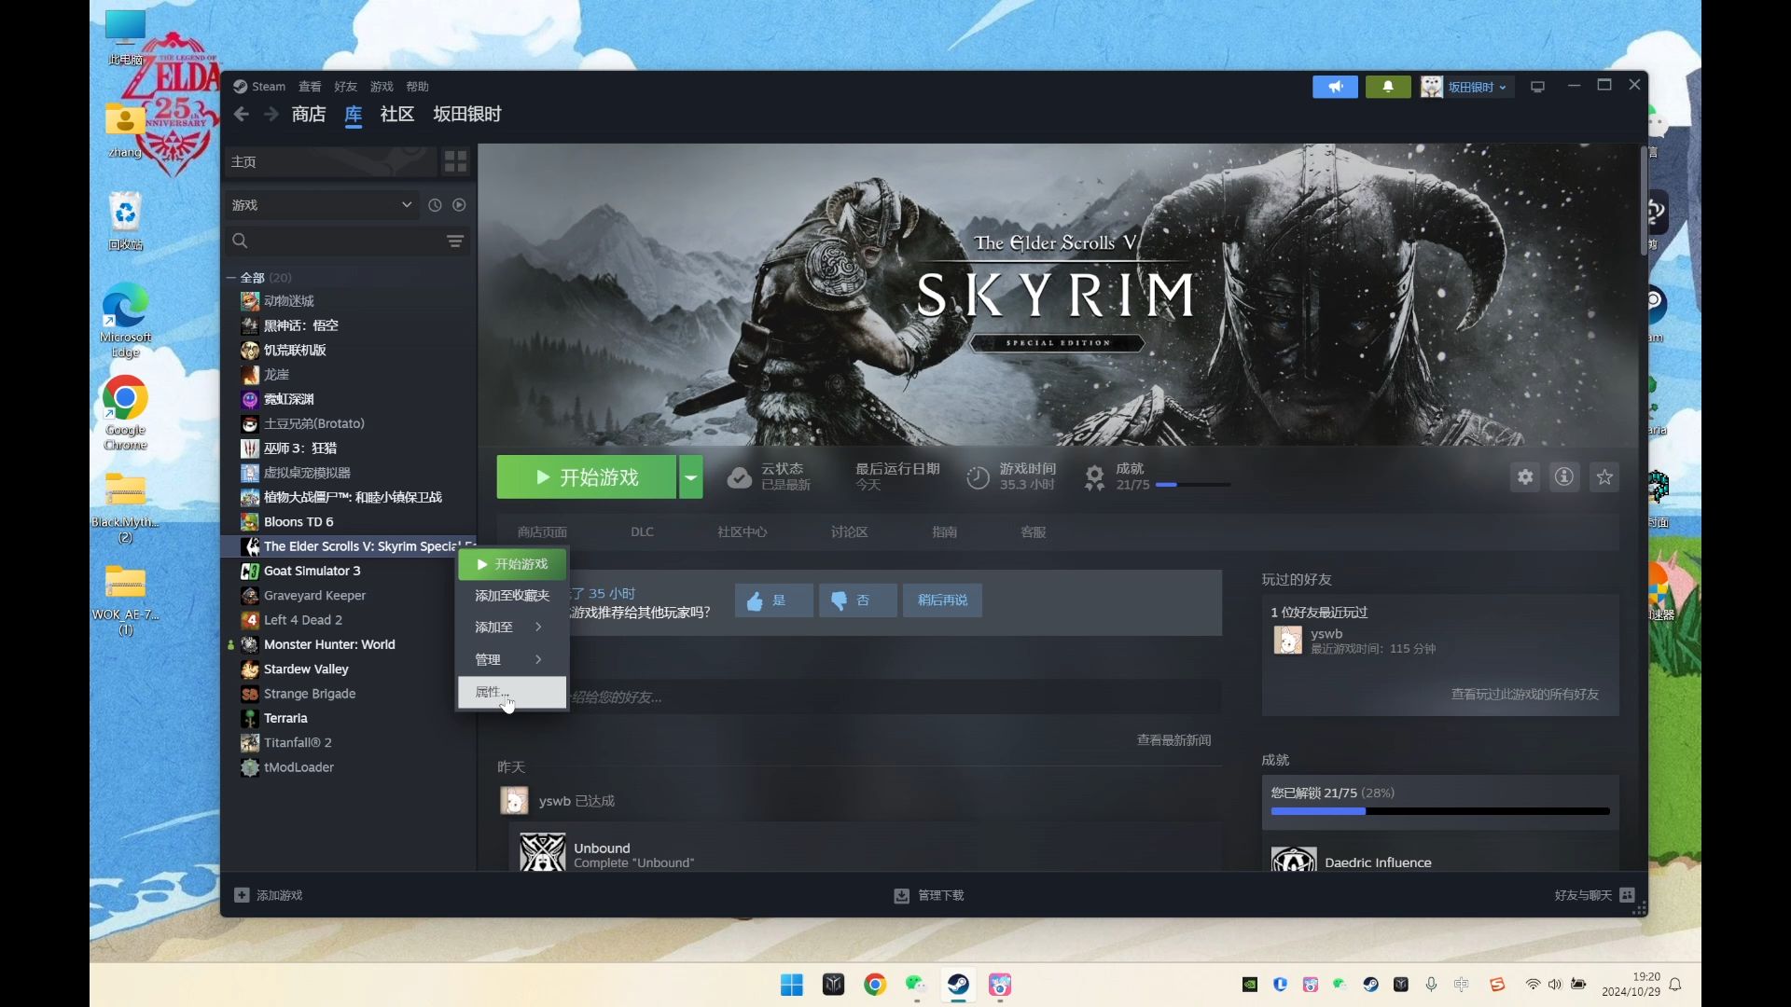Click the cloud sync status icon

(738, 476)
